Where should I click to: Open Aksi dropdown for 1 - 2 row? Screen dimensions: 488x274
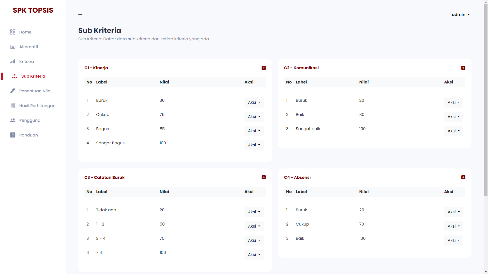254,226
